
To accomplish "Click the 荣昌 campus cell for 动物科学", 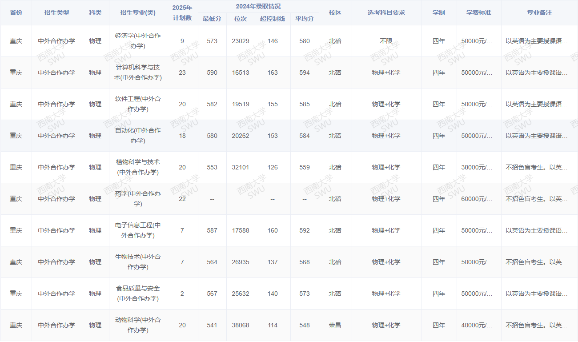I will pos(335,325).
